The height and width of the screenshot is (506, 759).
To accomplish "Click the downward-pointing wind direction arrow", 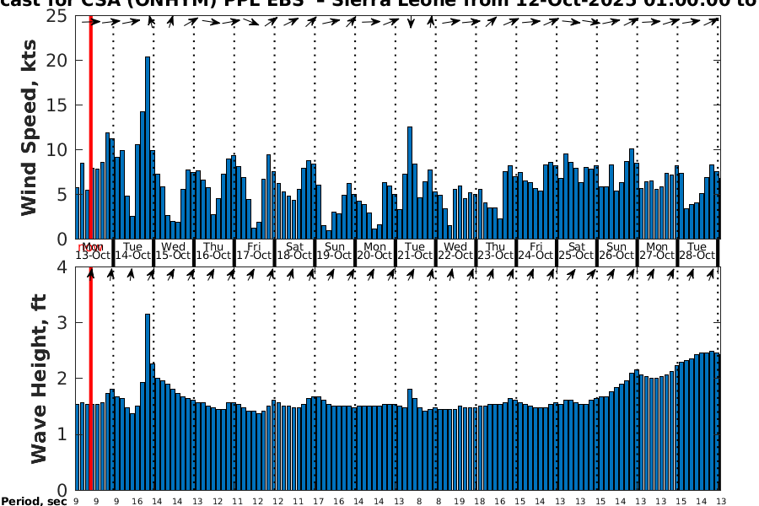I will coord(411,23).
